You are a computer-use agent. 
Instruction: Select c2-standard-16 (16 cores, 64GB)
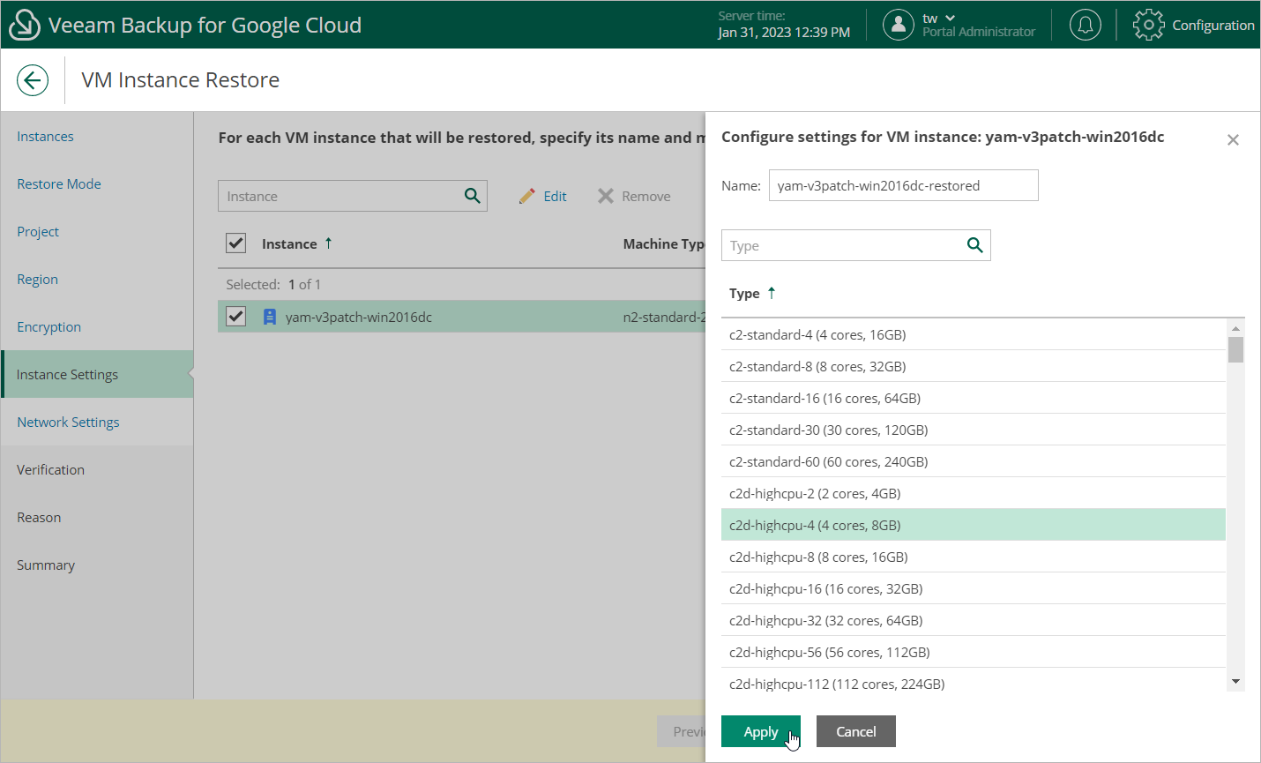[x=974, y=398]
